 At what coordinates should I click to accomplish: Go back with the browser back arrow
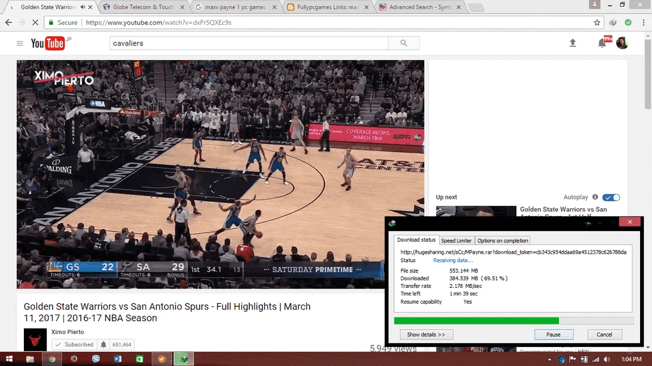[x=9, y=23]
